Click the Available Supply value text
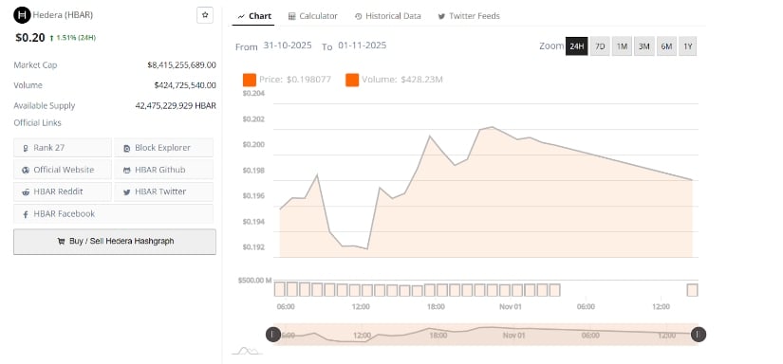The height and width of the screenshot is (364, 783). point(176,106)
